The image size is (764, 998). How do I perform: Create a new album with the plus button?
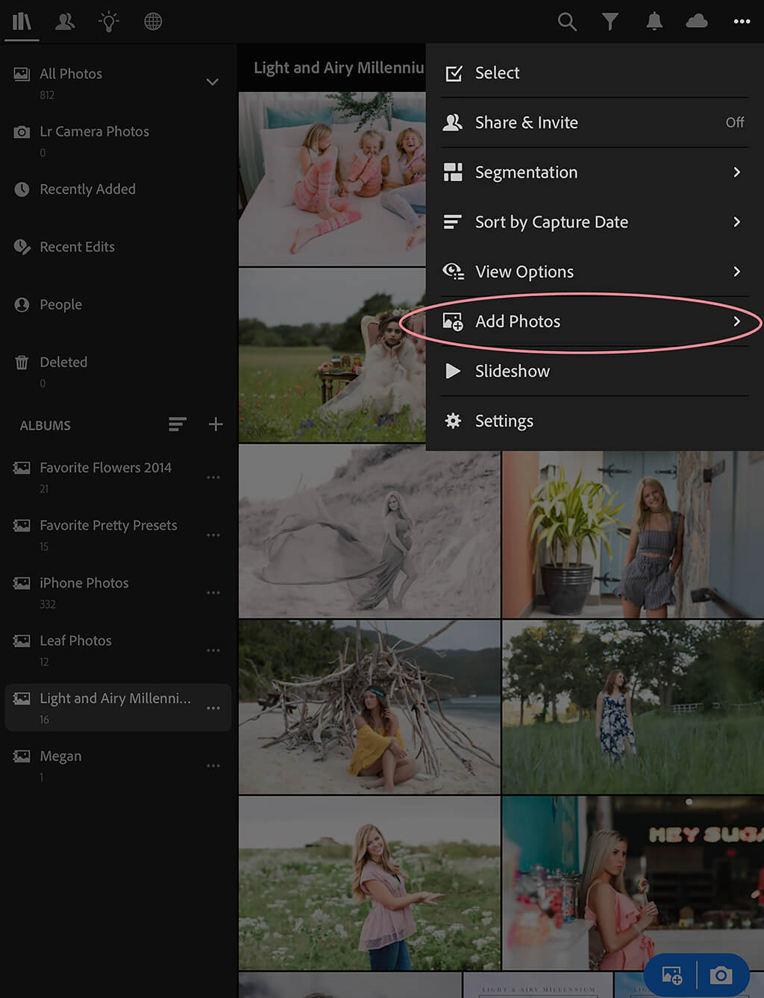click(x=216, y=424)
